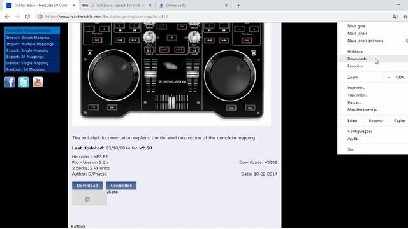Open the Twitter icon in sidebar
The width and height of the screenshot is (408, 229).
(24, 82)
